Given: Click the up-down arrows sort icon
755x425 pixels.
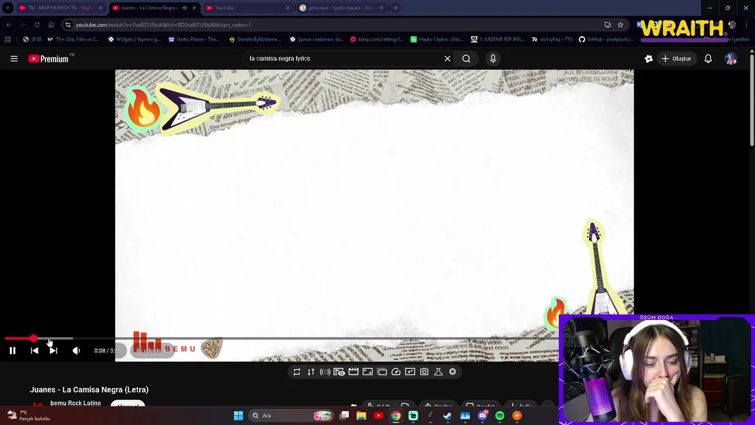Looking at the screenshot, I should (311, 372).
